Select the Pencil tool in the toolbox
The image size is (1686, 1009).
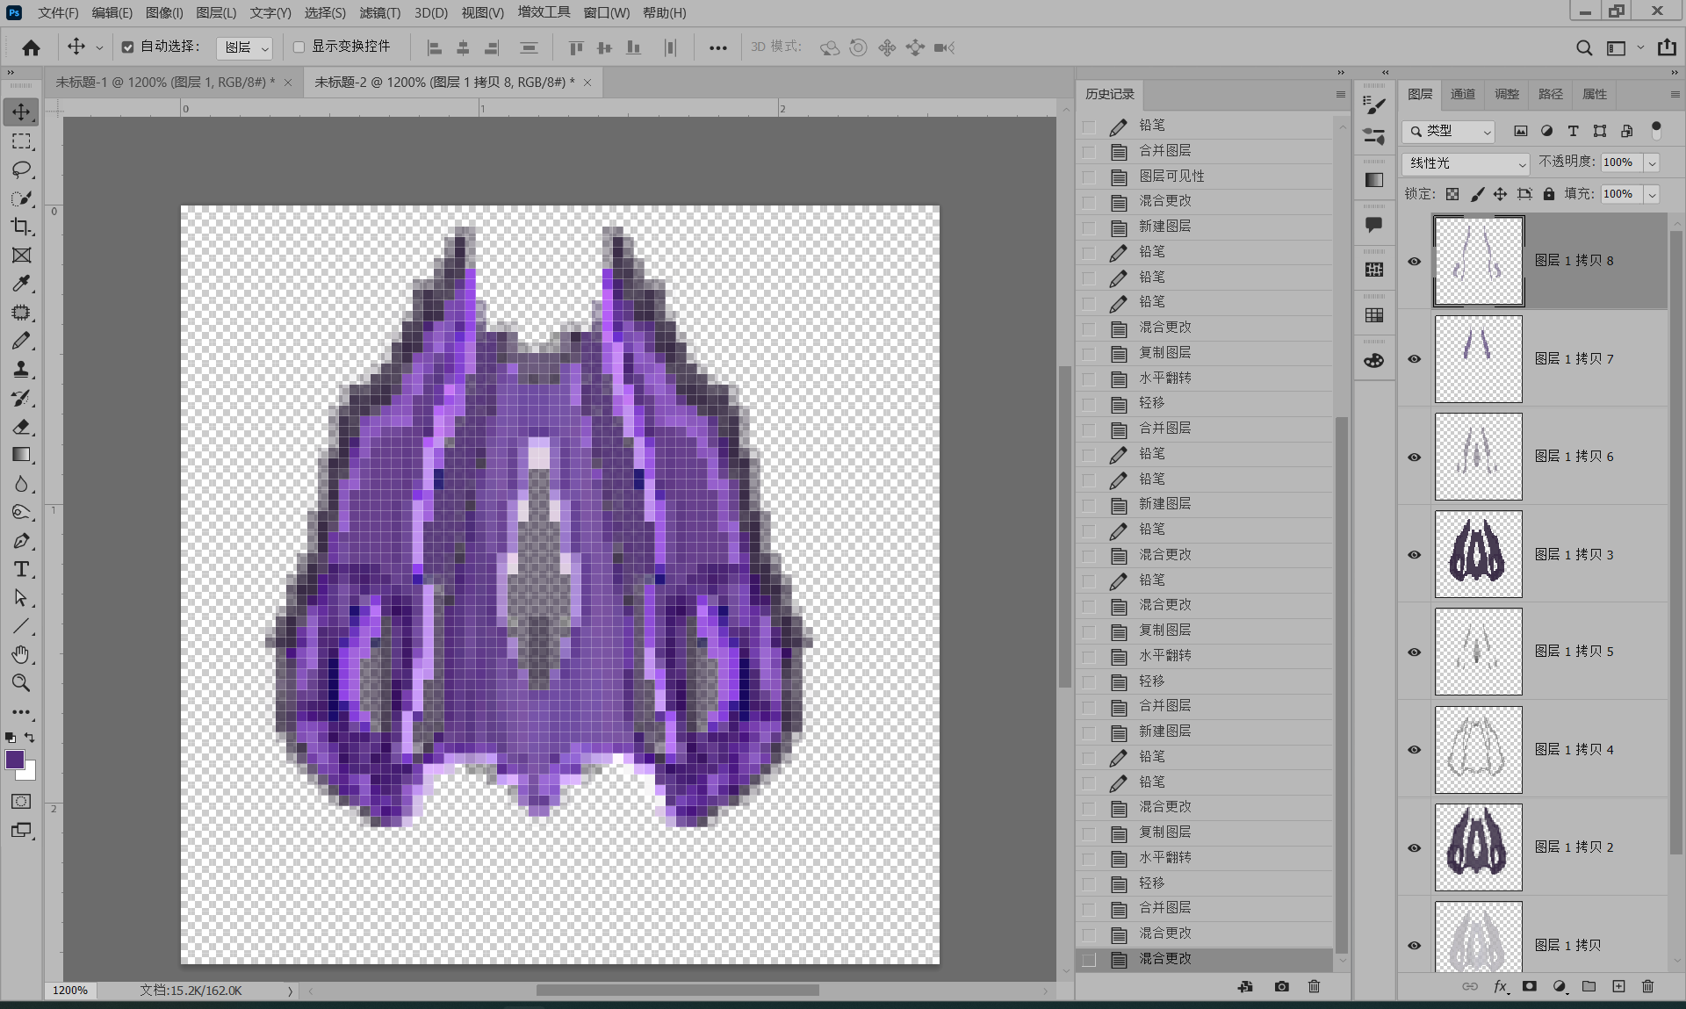coord(21,341)
